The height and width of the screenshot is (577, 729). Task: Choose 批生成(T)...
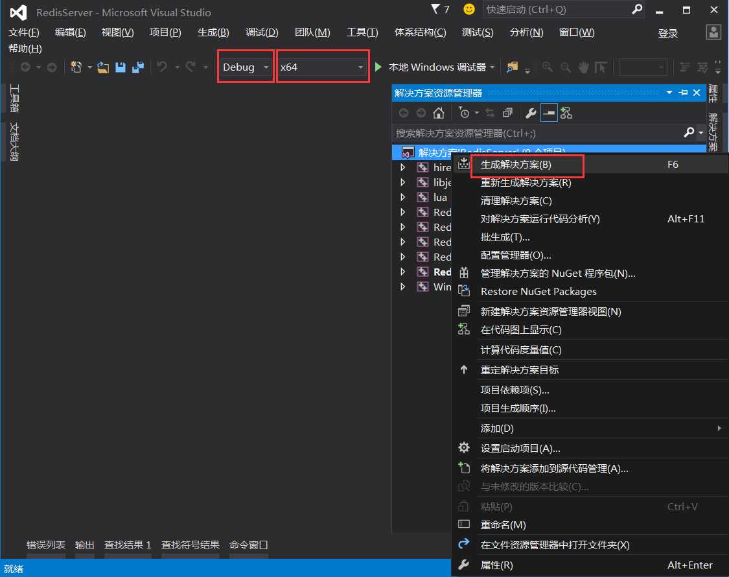590,237
